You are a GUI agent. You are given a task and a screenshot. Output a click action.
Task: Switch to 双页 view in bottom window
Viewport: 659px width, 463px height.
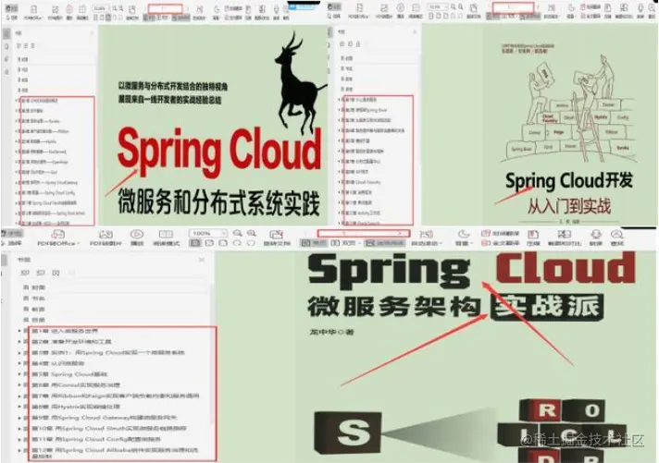(x=343, y=243)
